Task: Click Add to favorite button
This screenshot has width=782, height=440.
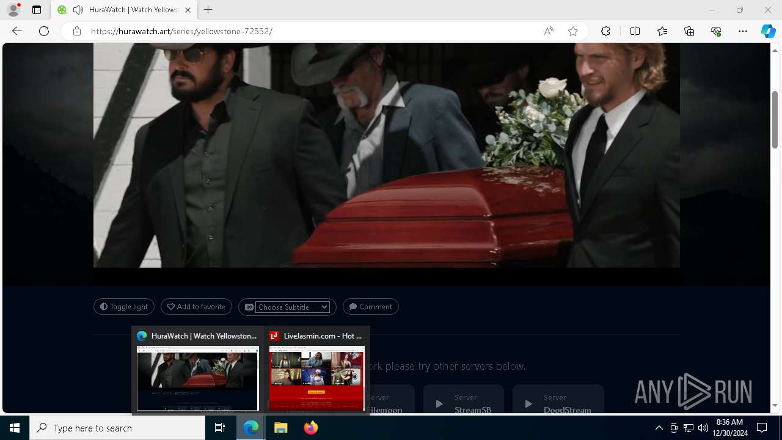Action: pyautogui.click(x=196, y=307)
